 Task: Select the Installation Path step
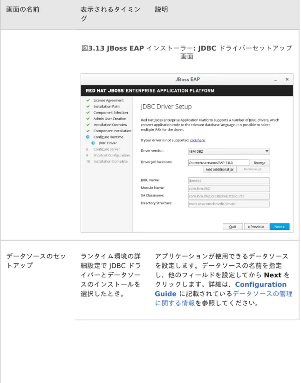click(x=106, y=107)
